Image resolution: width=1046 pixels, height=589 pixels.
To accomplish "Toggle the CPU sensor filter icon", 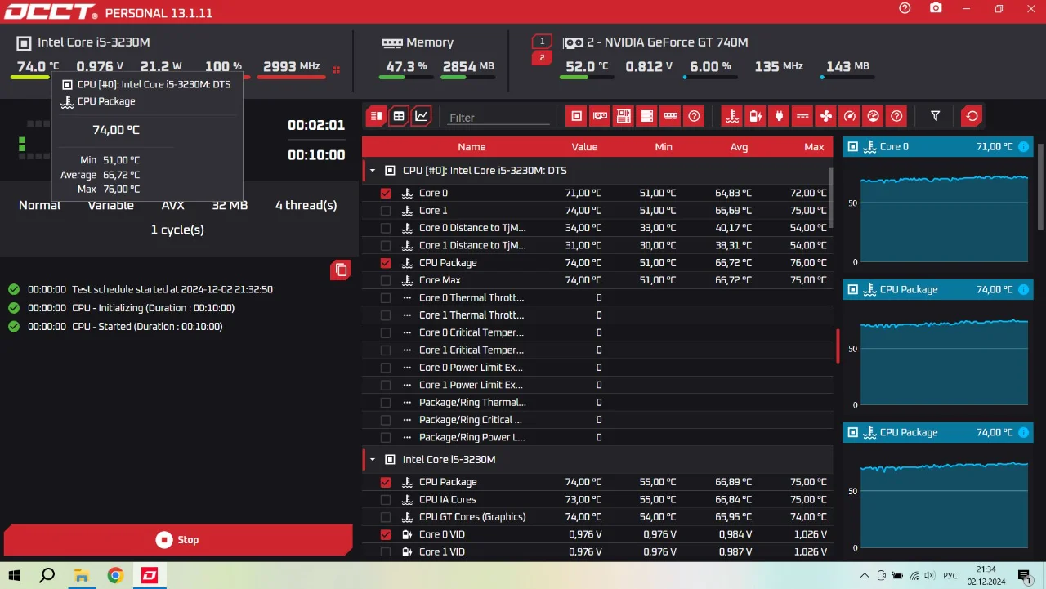I will [x=577, y=116].
